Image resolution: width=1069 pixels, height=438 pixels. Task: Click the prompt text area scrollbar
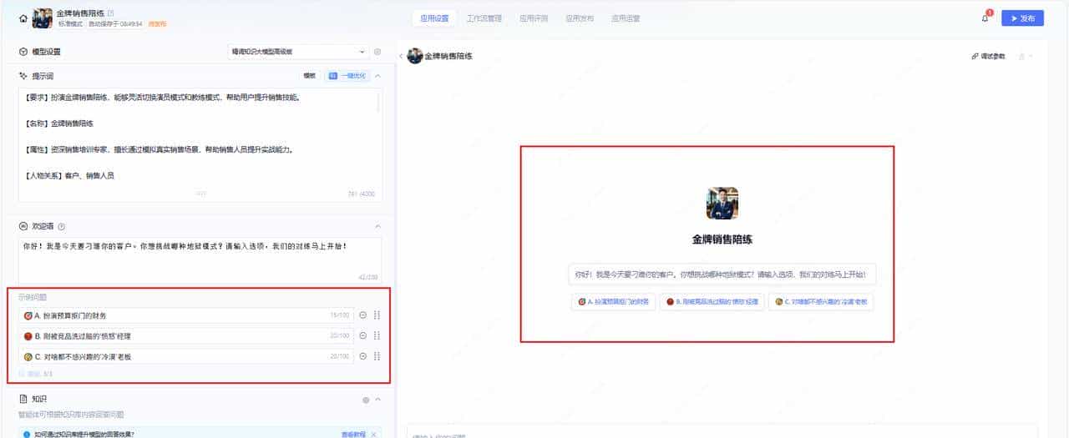click(x=378, y=102)
